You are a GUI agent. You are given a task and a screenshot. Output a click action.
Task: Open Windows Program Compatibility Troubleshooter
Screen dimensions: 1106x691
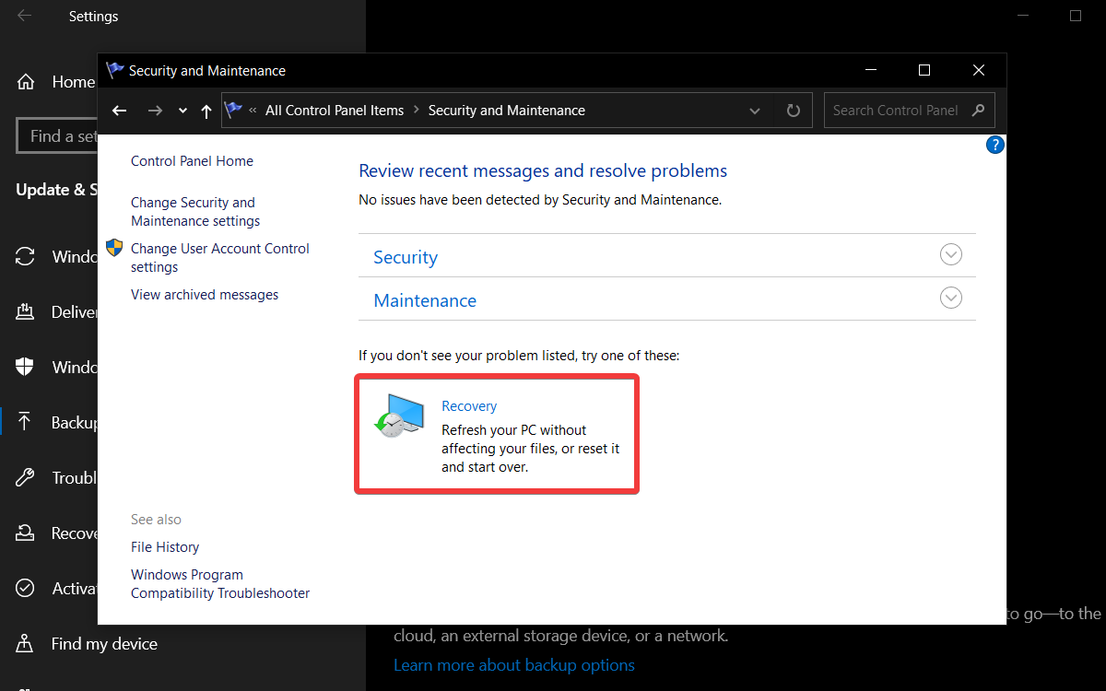pos(220,584)
